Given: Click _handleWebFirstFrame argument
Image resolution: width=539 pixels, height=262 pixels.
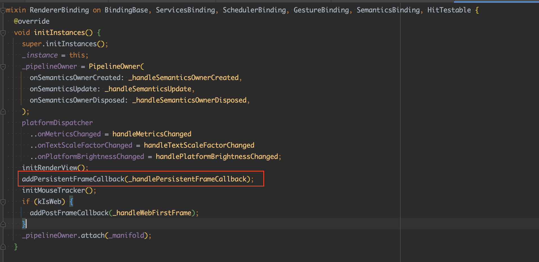Looking at the screenshot, I should [x=152, y=213].
